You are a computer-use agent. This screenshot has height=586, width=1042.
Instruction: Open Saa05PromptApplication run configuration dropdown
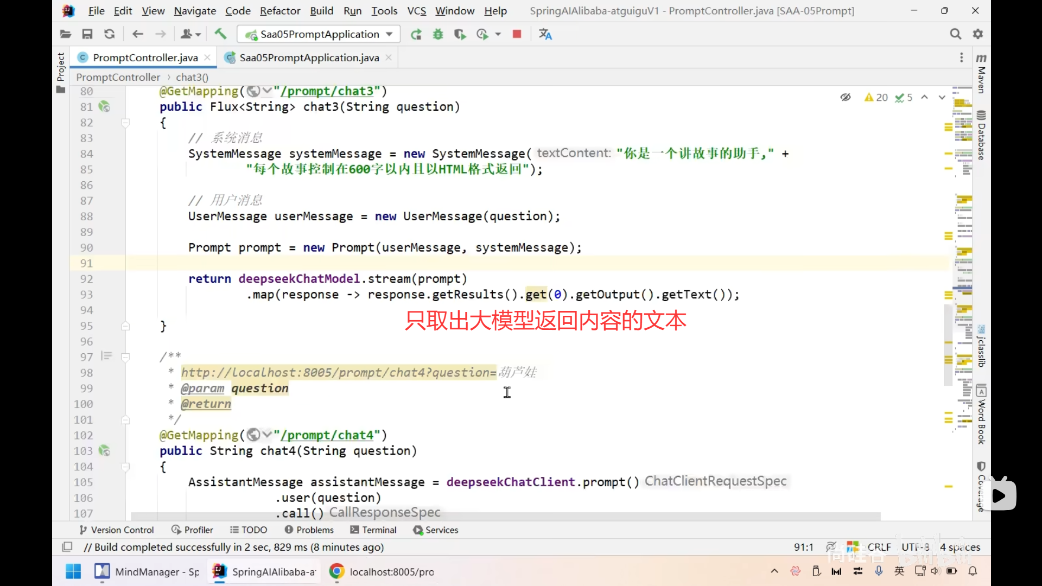pos(319,34)
